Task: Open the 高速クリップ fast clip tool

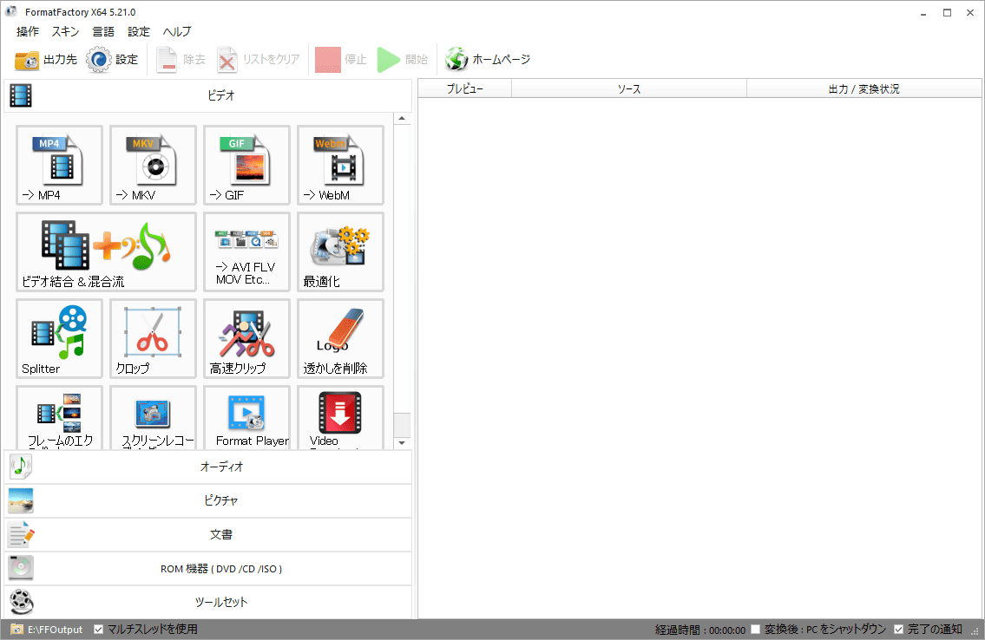Action: coord(246,338)
